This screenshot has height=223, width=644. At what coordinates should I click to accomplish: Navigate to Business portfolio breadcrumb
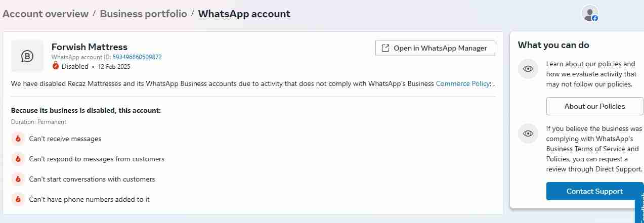click(x=143, y=14)
